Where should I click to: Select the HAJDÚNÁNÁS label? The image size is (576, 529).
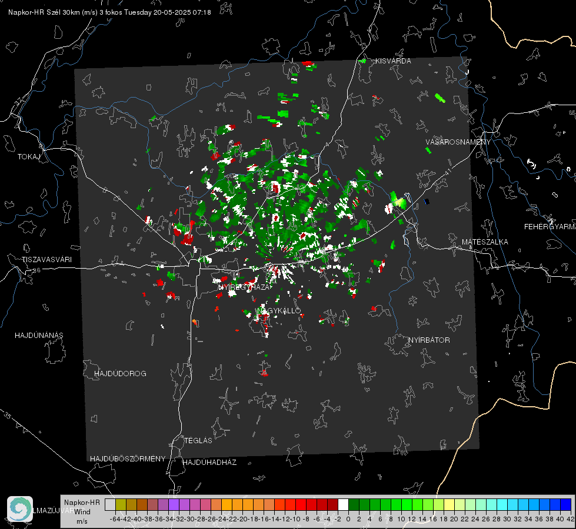[x=39, y=336]
